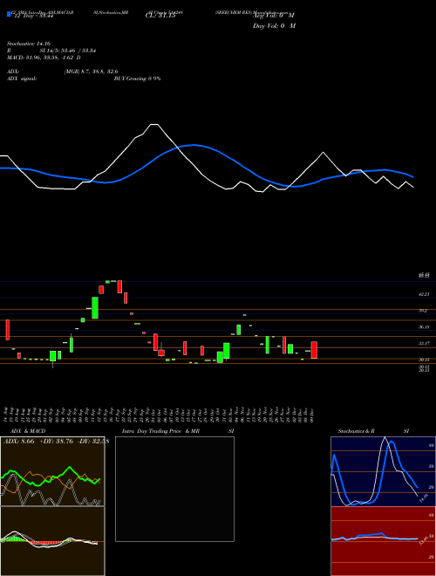This screenshot has height=576, width=436.
Task: Click the "MACD: 31.96, 33.58, -1.62 D" line
Action: coord(44,58)
